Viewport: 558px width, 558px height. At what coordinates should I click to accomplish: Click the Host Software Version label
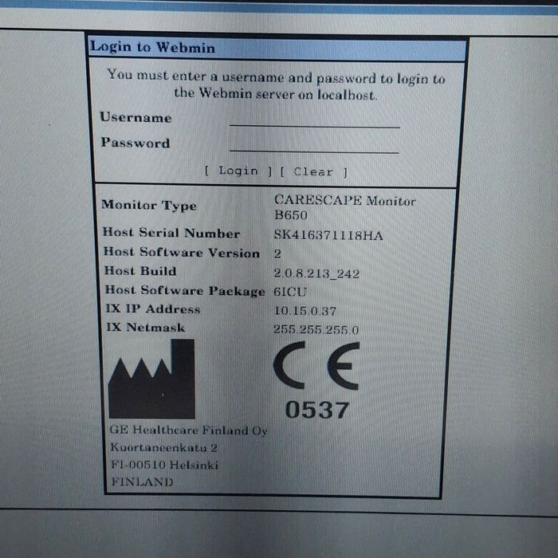coord(182,253)
